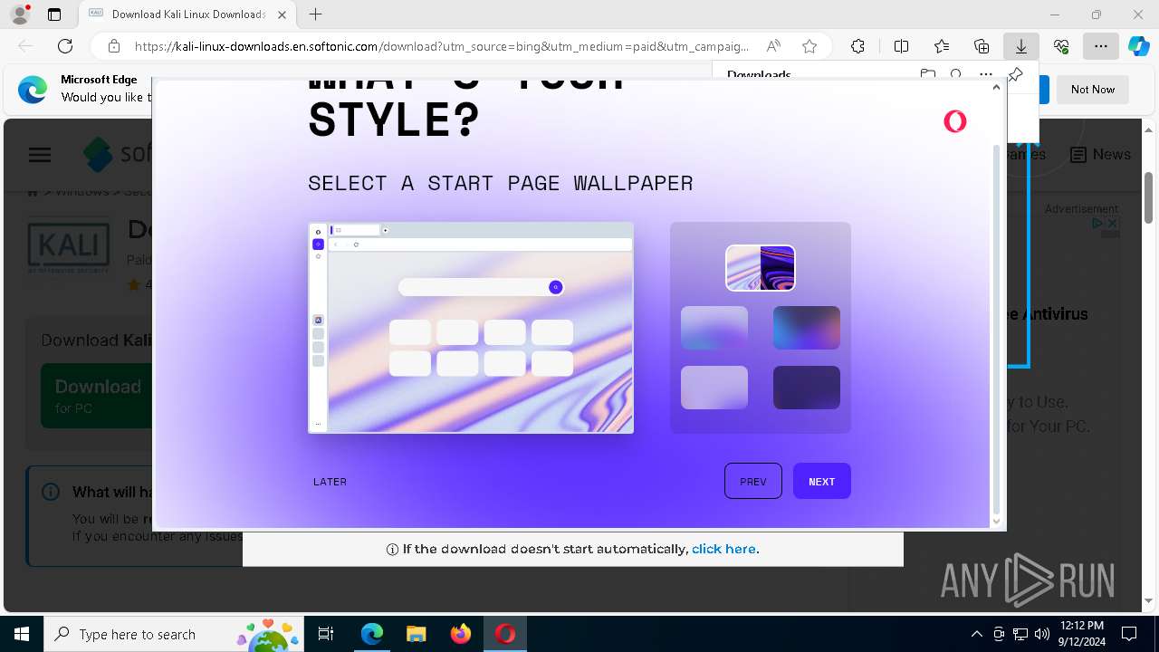Image resolution: width=1159 pixels, height=652 pixels.
Task: Select the Kali Linux Download tab
Action: (187, 14)
